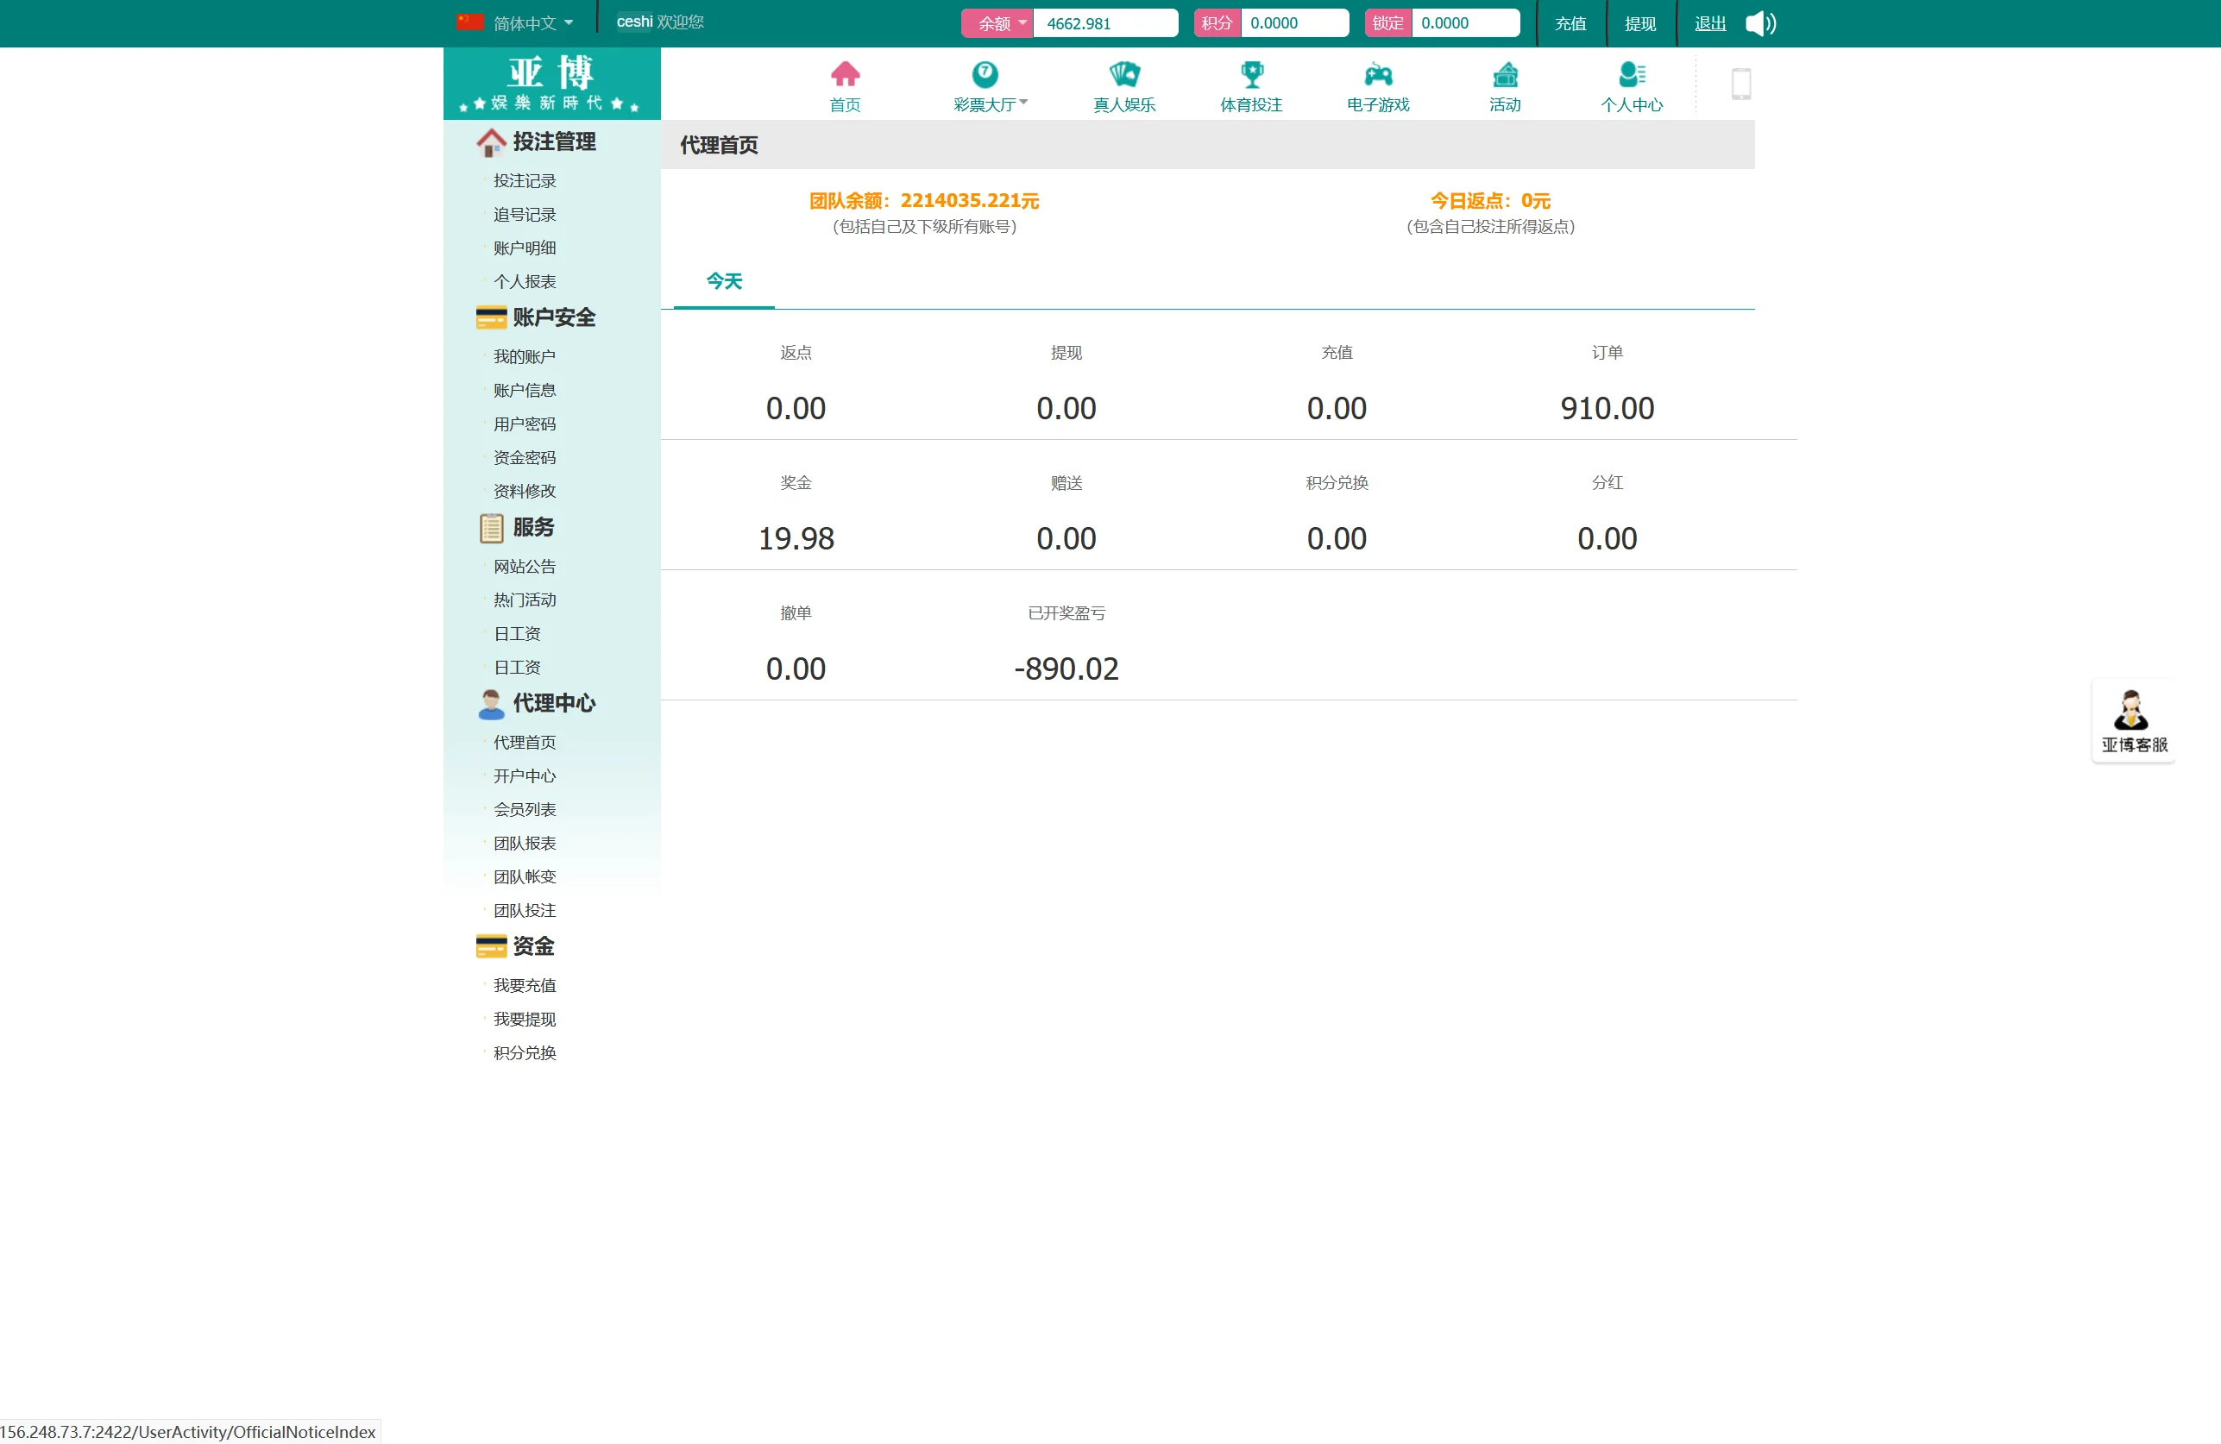Open the 亚博客服 support agent icon
This screenshot has height=1444, width=2221.
click(x=2131, y=711)
